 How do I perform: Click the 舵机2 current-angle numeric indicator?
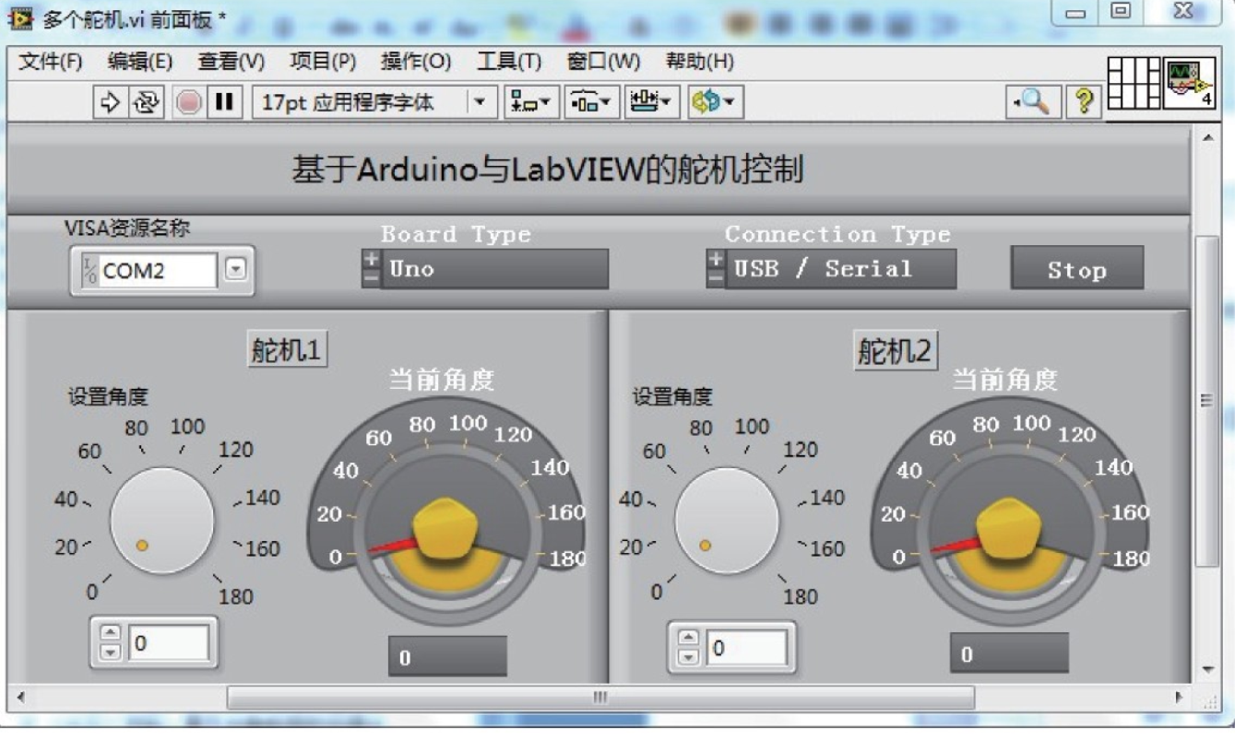1009,653
